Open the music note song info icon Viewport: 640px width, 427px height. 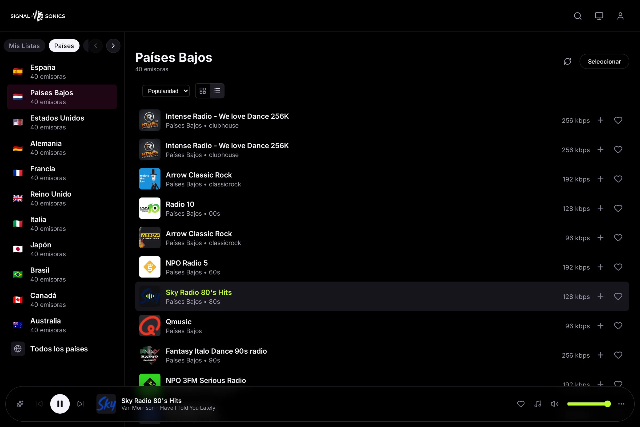[538, 404]
